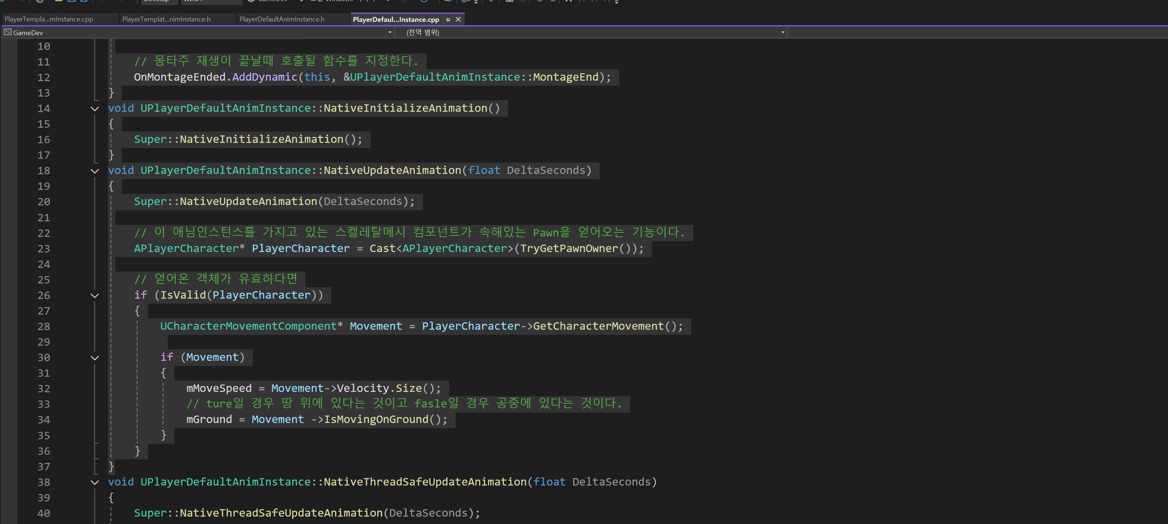Image resolution: width=1168 pixels, height=524 pixels.
Task: Fold the if (Movement) block on line 30
Action: (x=95, y=357)
